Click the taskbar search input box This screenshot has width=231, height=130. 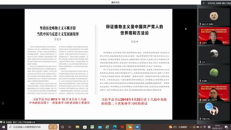[33, 127]
